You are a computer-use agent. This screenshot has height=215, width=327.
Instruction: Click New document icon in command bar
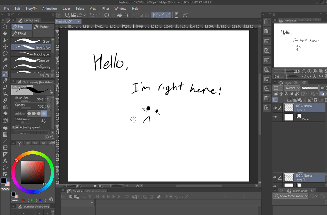67,15
